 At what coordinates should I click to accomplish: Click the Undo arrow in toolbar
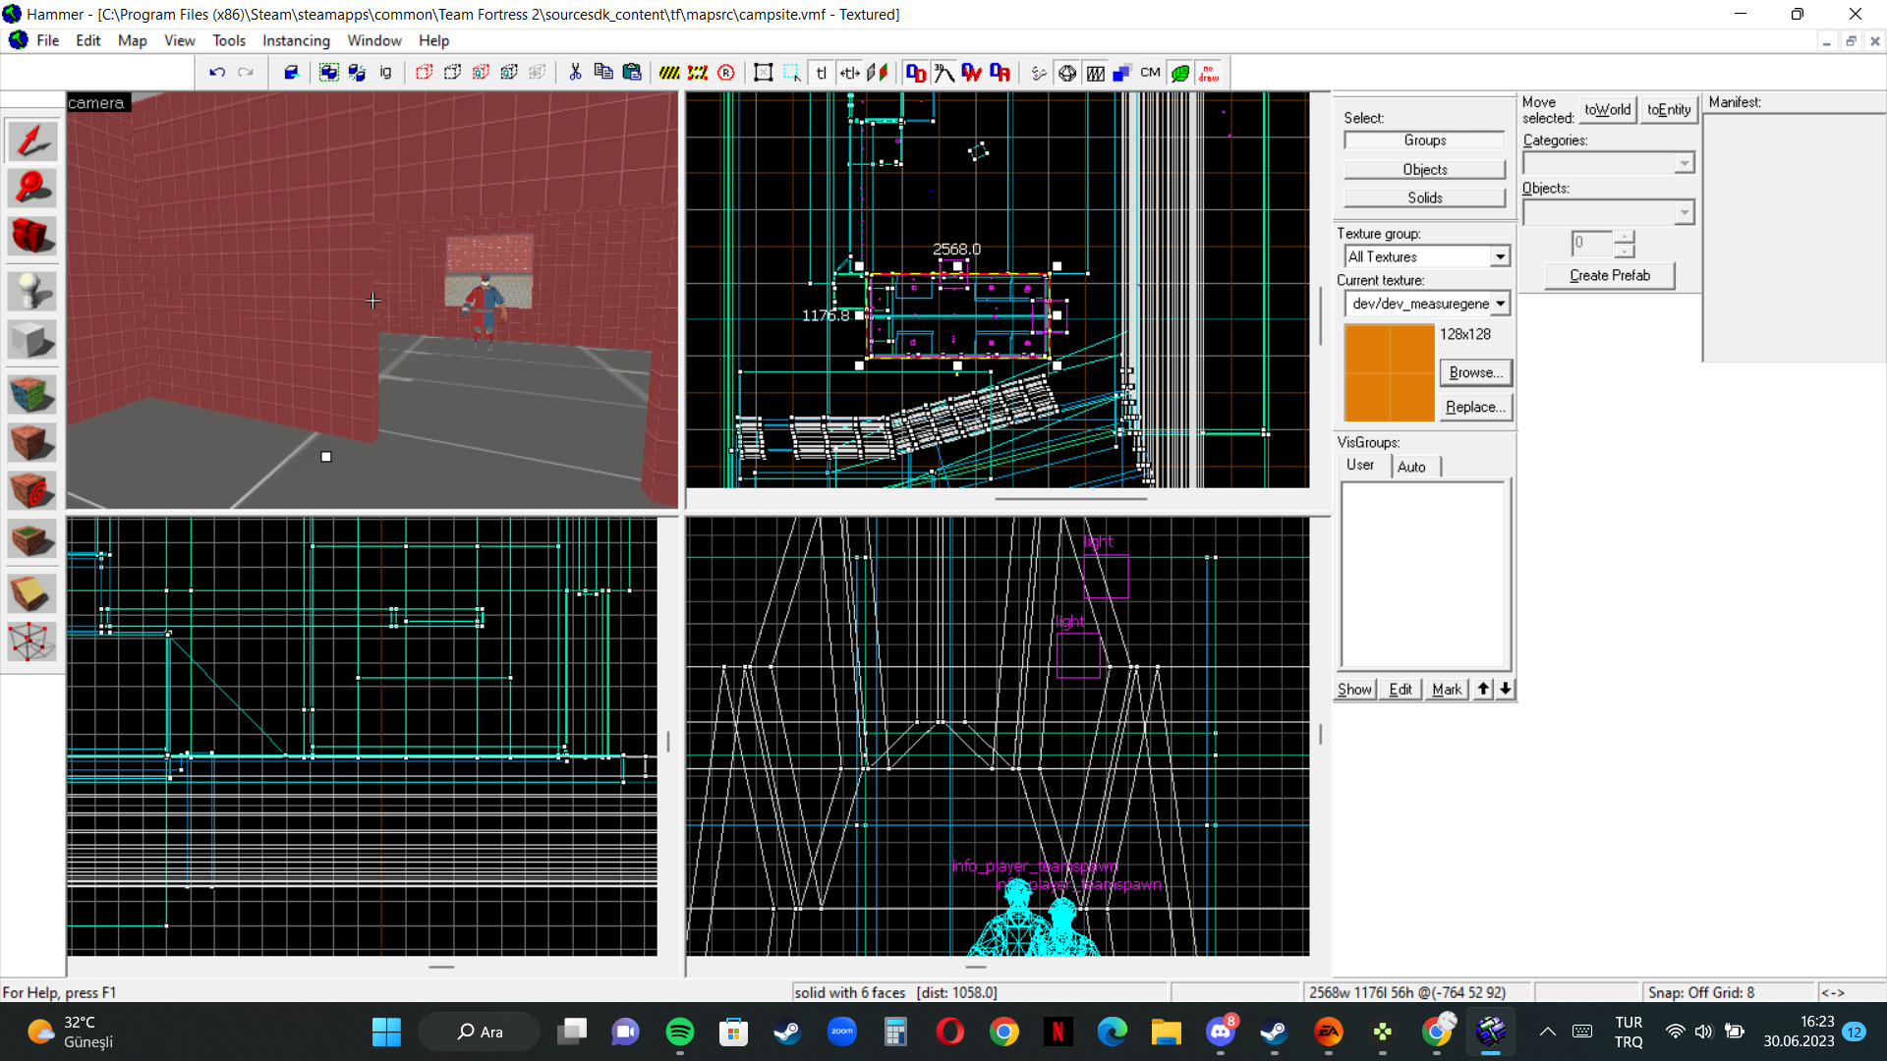217,73
